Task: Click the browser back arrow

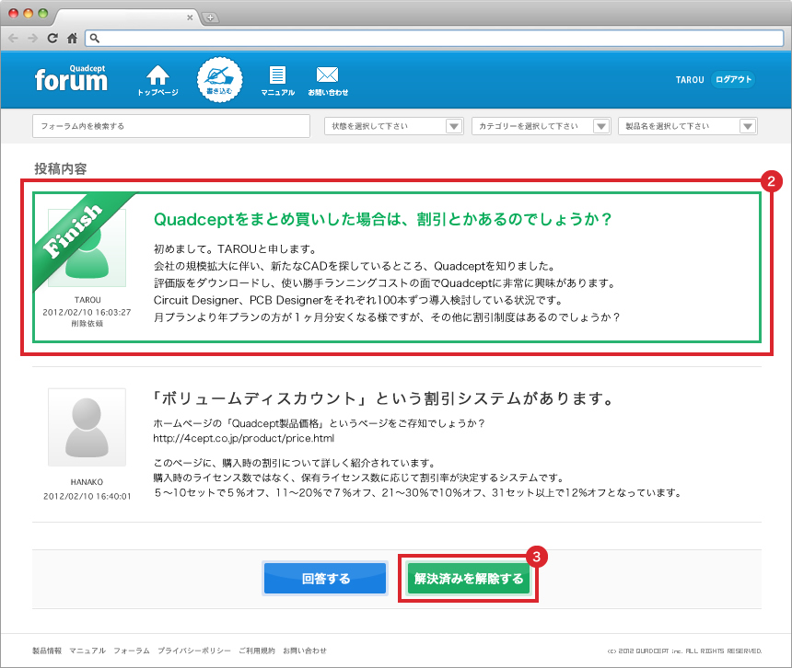Action: point(14,38)
